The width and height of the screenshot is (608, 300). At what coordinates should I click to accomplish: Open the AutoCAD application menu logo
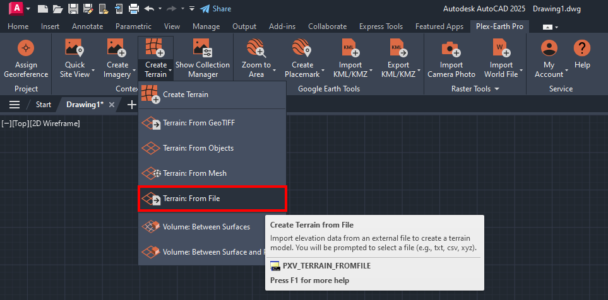click(16, 8)
